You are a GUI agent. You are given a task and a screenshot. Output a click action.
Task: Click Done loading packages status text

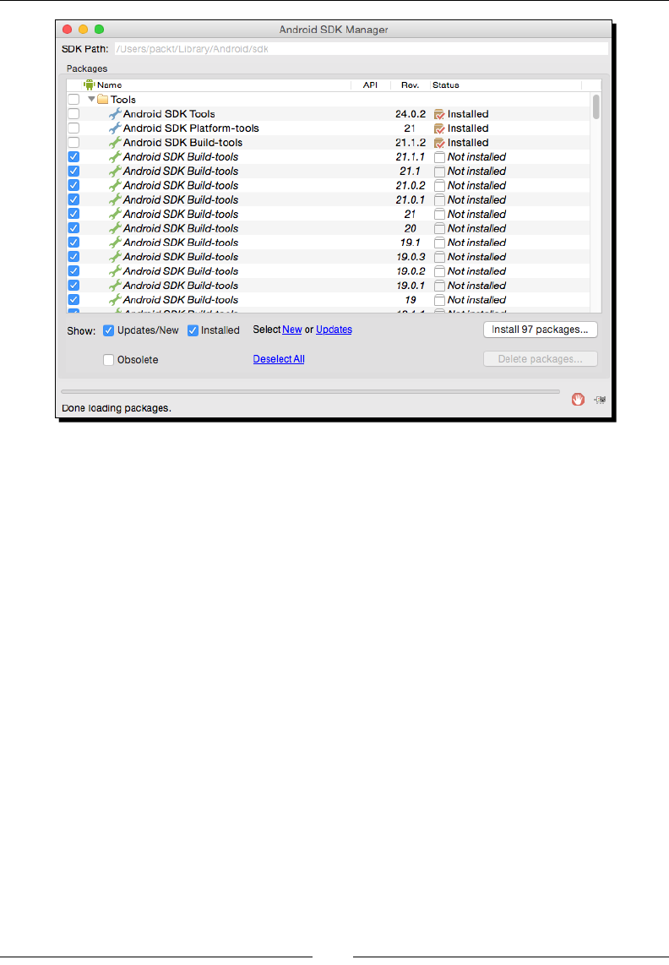(117, 408)
